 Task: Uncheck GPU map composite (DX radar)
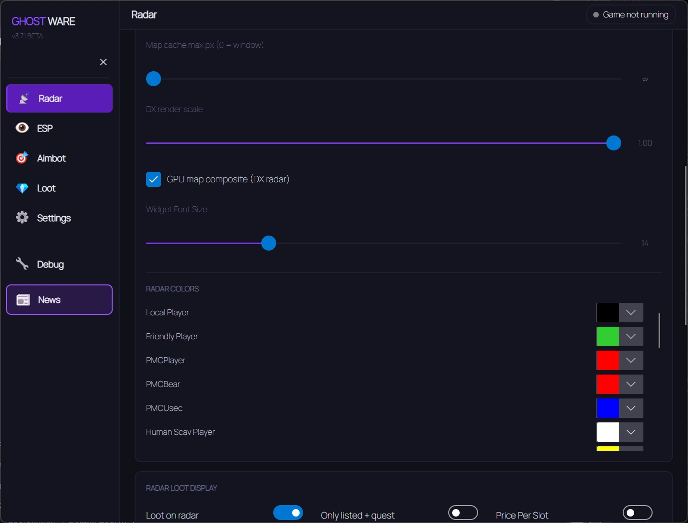point(154,179)
